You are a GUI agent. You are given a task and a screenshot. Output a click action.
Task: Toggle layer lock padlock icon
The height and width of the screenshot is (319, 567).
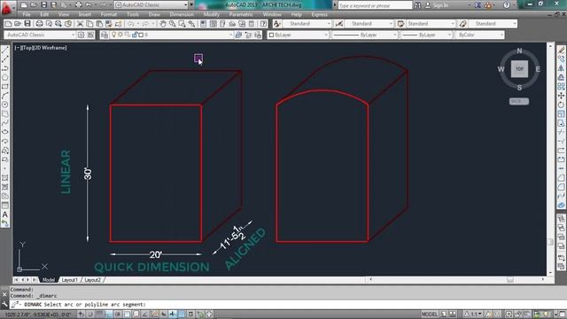(135, 35)
